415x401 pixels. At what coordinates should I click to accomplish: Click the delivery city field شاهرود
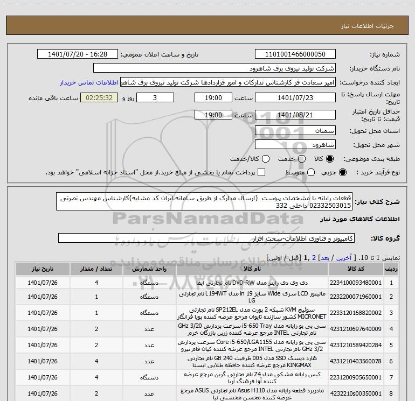[x=295, y=145]
